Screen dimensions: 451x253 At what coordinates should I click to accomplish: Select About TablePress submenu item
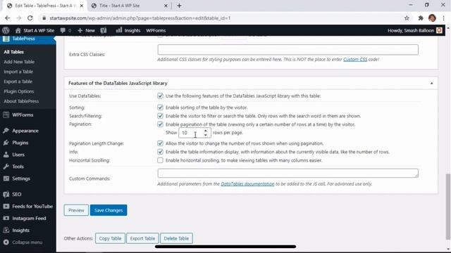tap(21, 101)
